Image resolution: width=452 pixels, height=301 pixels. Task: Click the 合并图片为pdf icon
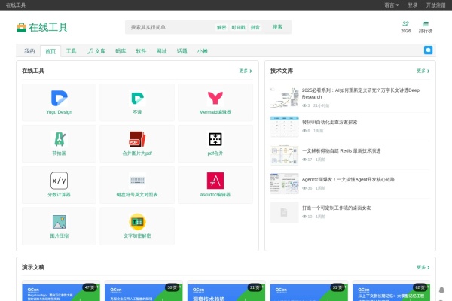[137, 139]
